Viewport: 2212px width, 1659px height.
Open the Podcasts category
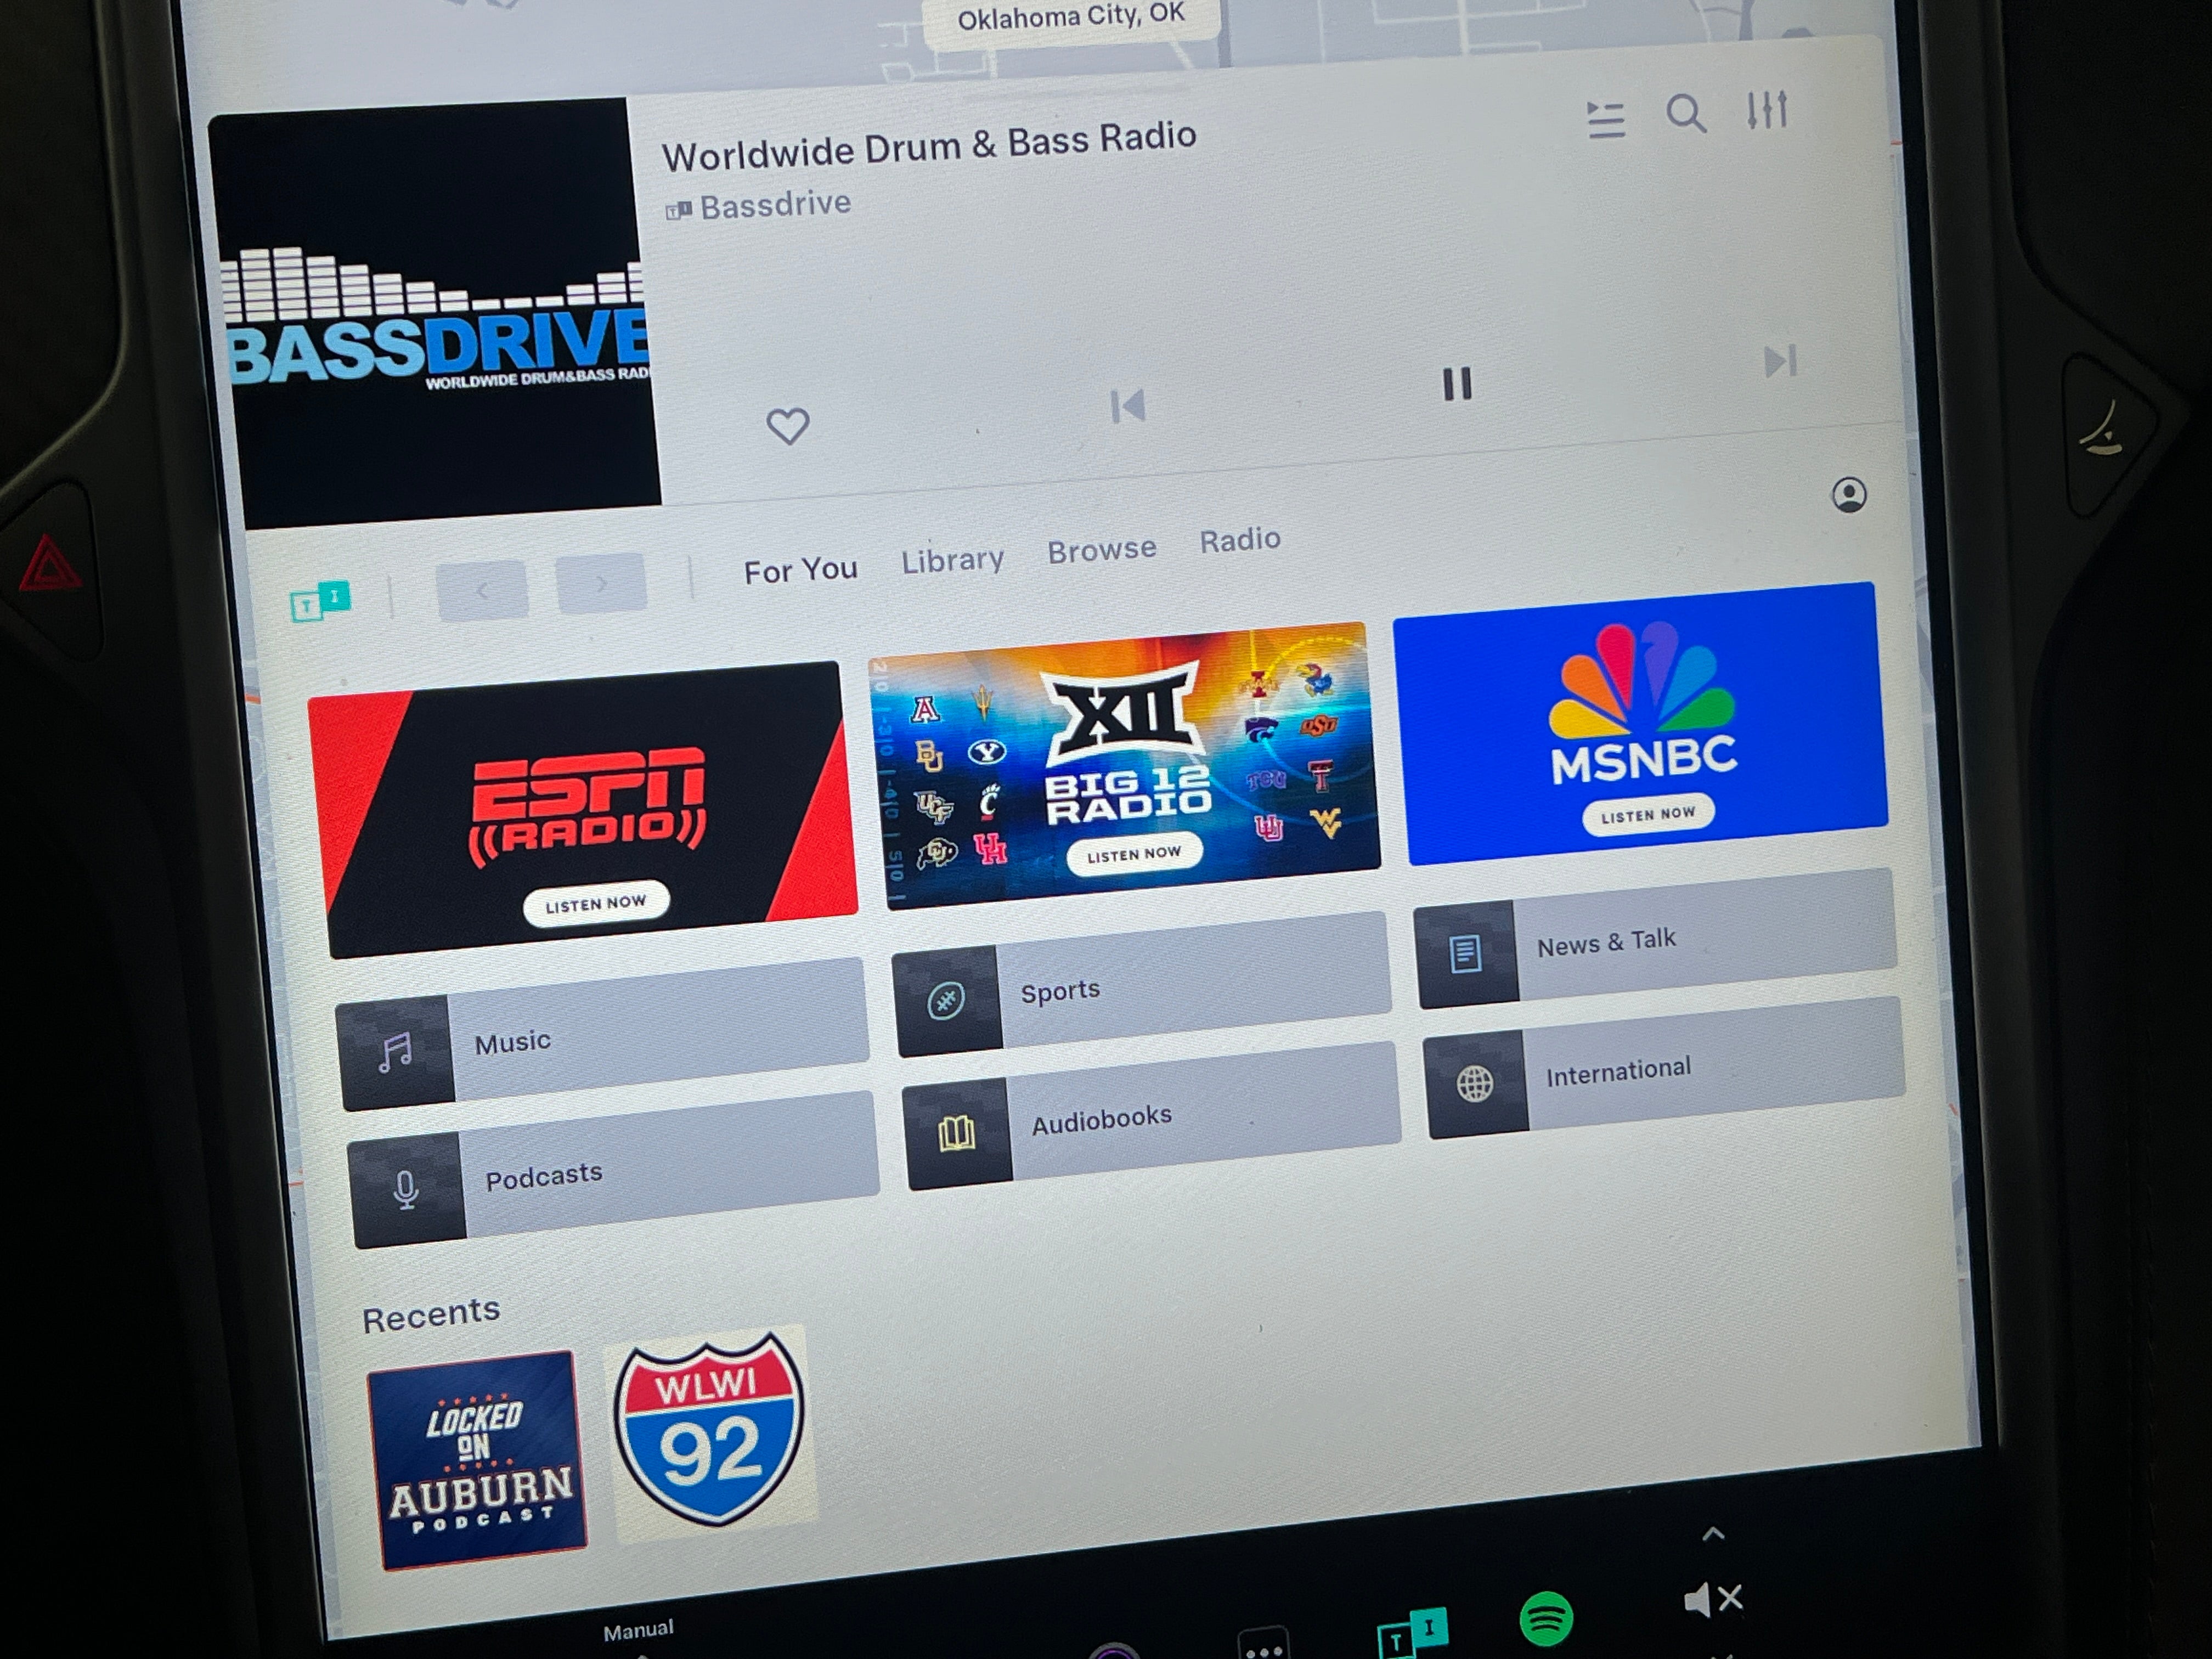pos(615,1170)
